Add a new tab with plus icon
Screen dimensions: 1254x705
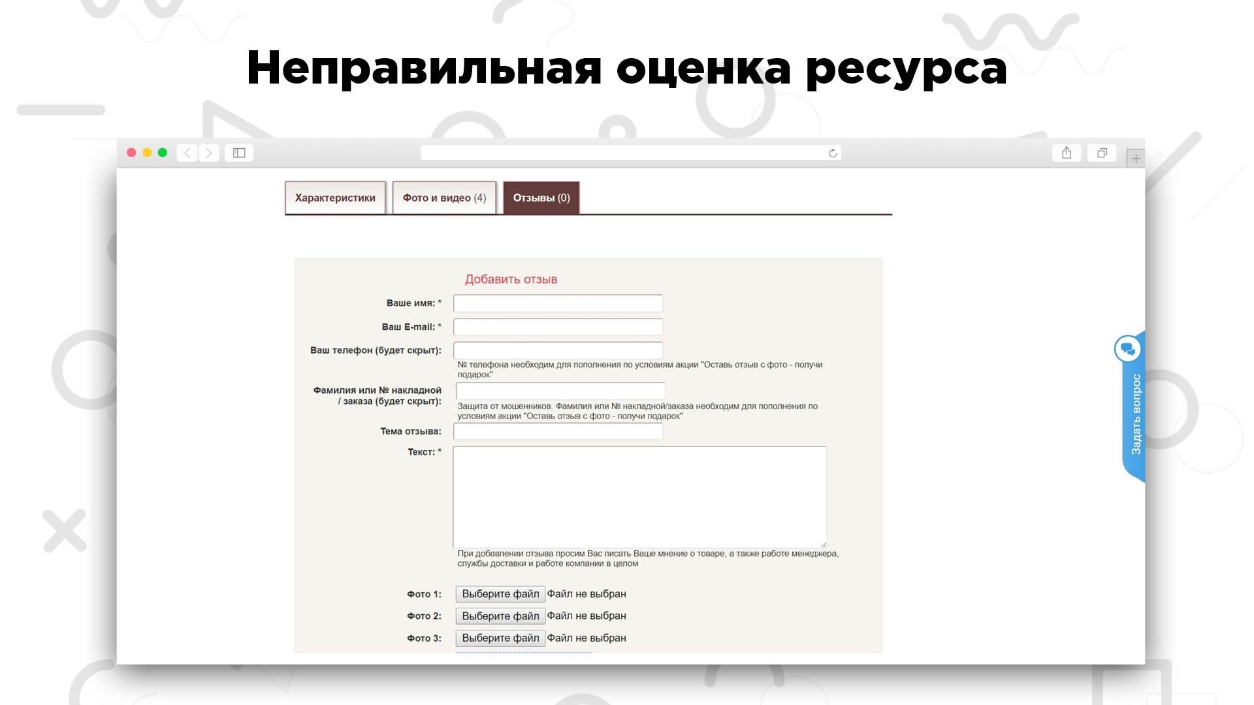click(1136, 159)
